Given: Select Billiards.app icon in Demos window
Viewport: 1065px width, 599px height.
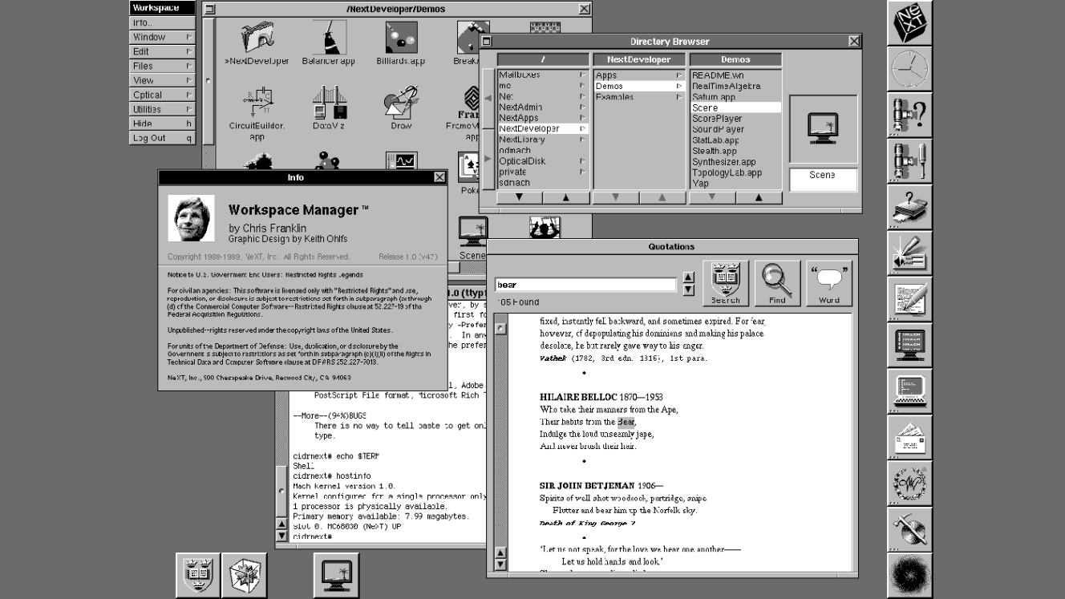Looking at the screenshot, I should coord(401,38).
